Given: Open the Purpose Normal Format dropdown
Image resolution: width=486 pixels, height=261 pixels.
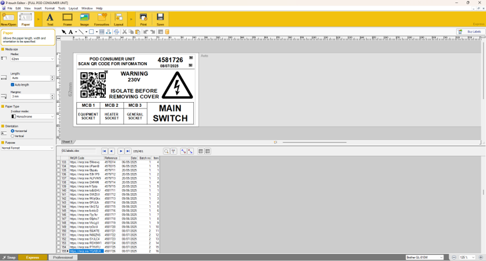Looking at the screenshot, I should [27, 148].
